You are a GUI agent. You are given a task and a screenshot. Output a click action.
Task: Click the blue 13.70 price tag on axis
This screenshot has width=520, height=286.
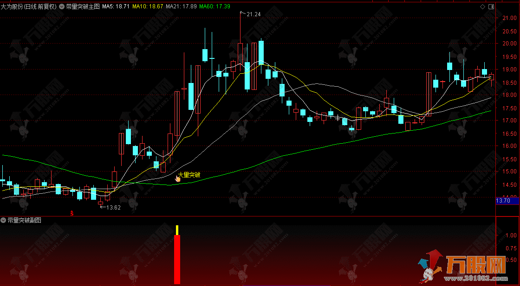[507, 201]
